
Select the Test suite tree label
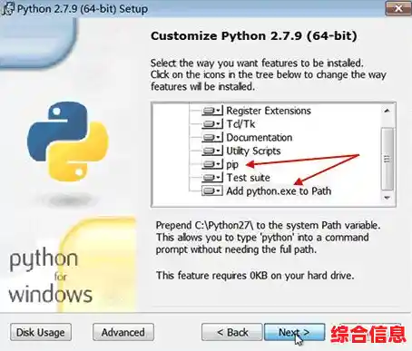coord(249,178)
